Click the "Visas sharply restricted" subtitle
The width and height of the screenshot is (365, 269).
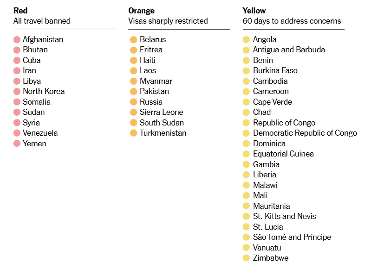point(168,21)
